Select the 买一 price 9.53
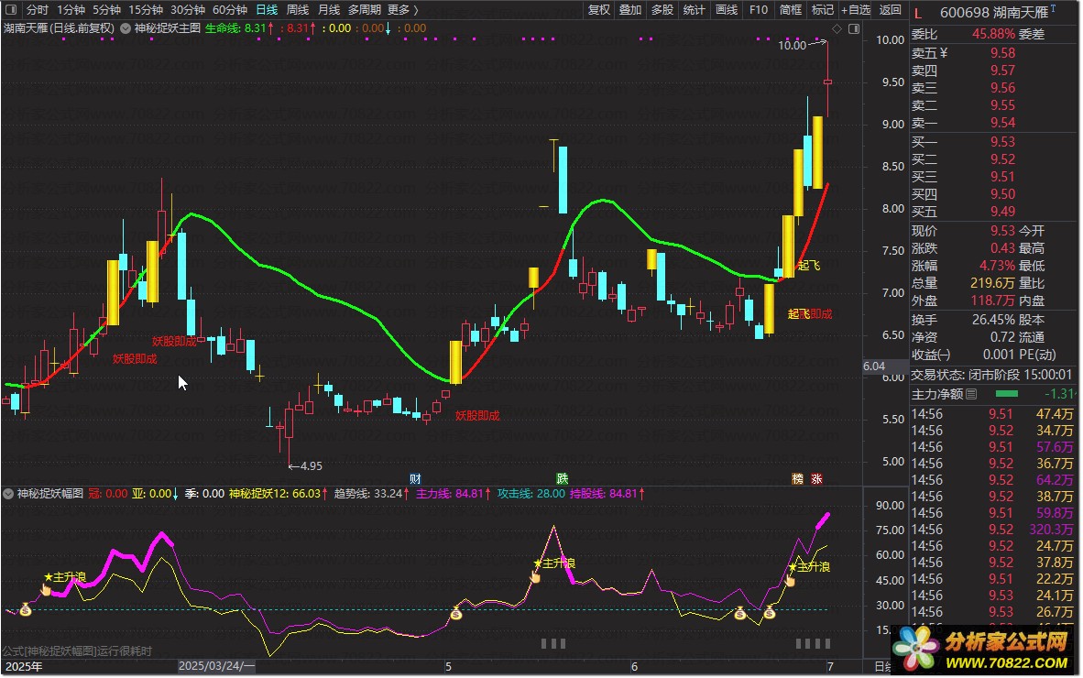 point(1003,141)
